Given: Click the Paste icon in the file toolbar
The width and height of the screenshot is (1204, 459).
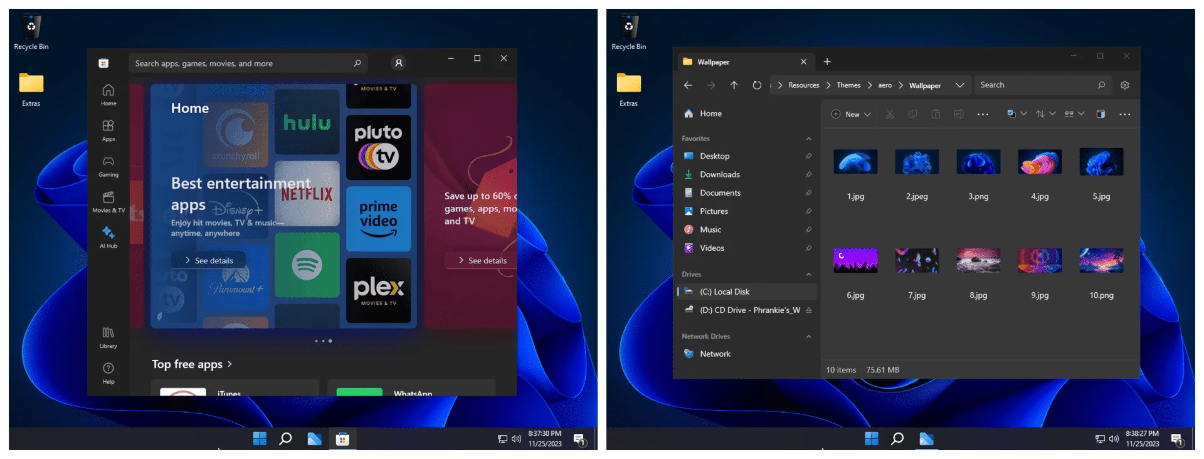Looking at the screenshot, I should click(936, 114).
